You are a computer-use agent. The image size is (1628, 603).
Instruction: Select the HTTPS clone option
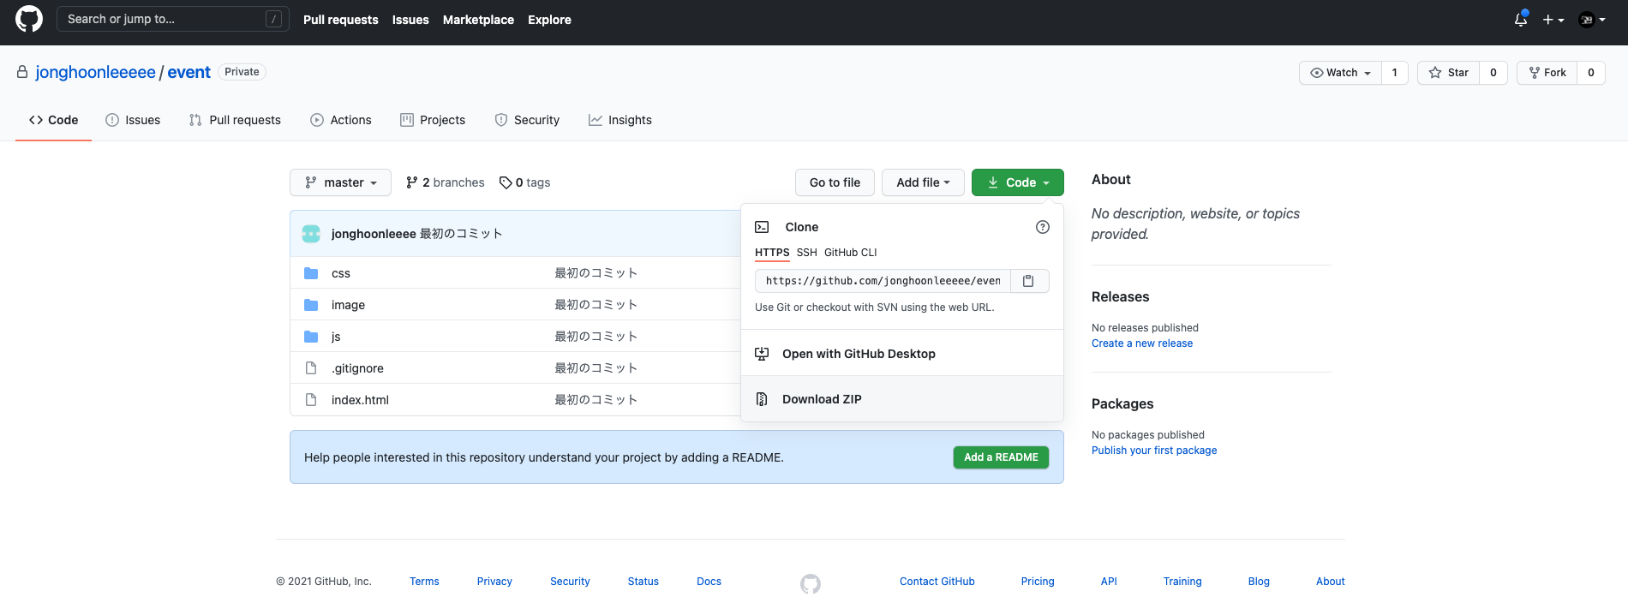(772, 253)
